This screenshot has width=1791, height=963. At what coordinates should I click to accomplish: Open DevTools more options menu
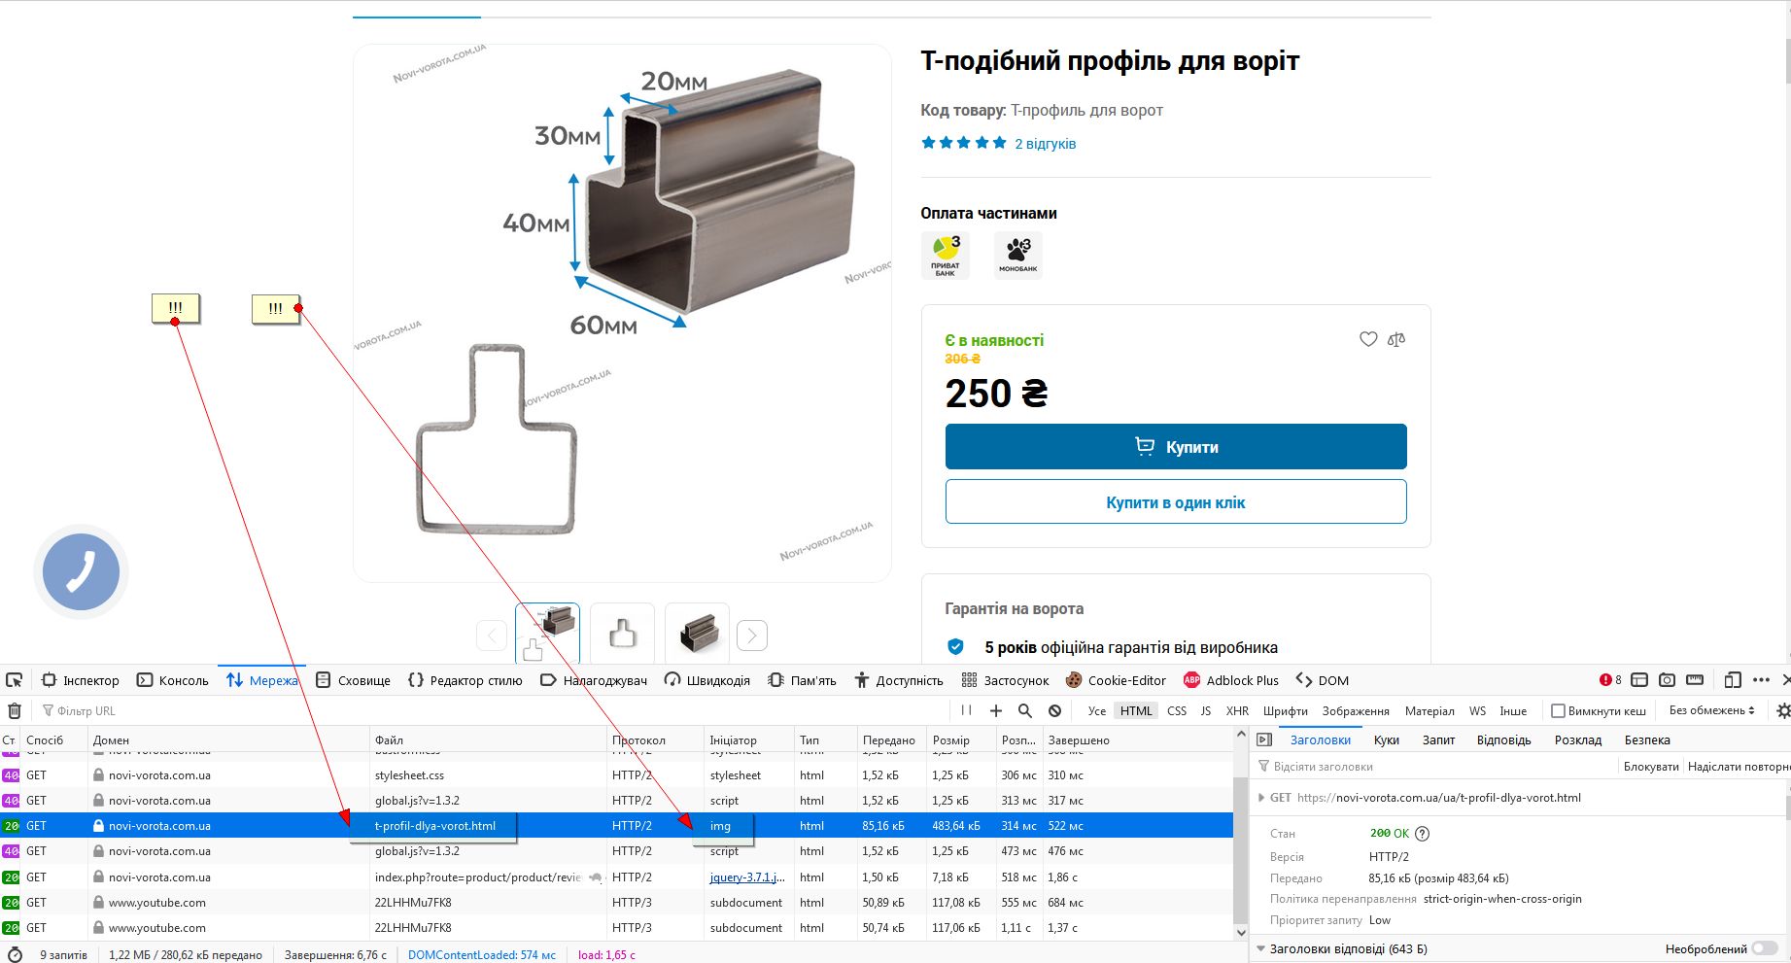pos(1761,680)
